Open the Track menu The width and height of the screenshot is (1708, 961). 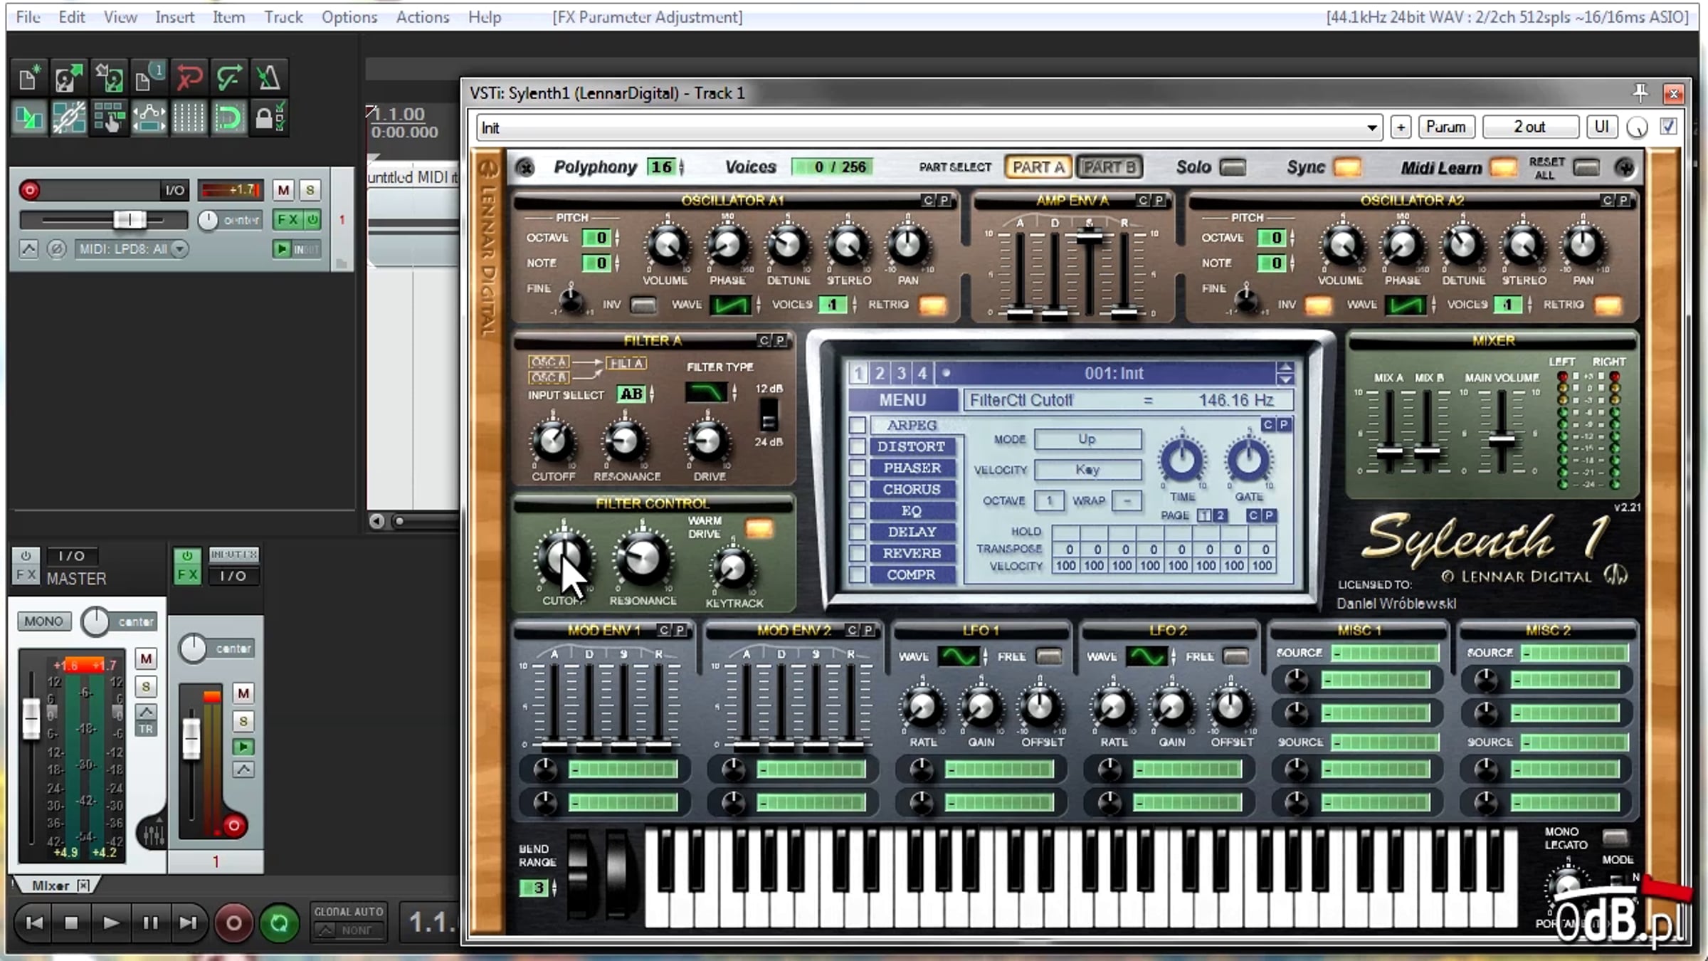[283, 17]
